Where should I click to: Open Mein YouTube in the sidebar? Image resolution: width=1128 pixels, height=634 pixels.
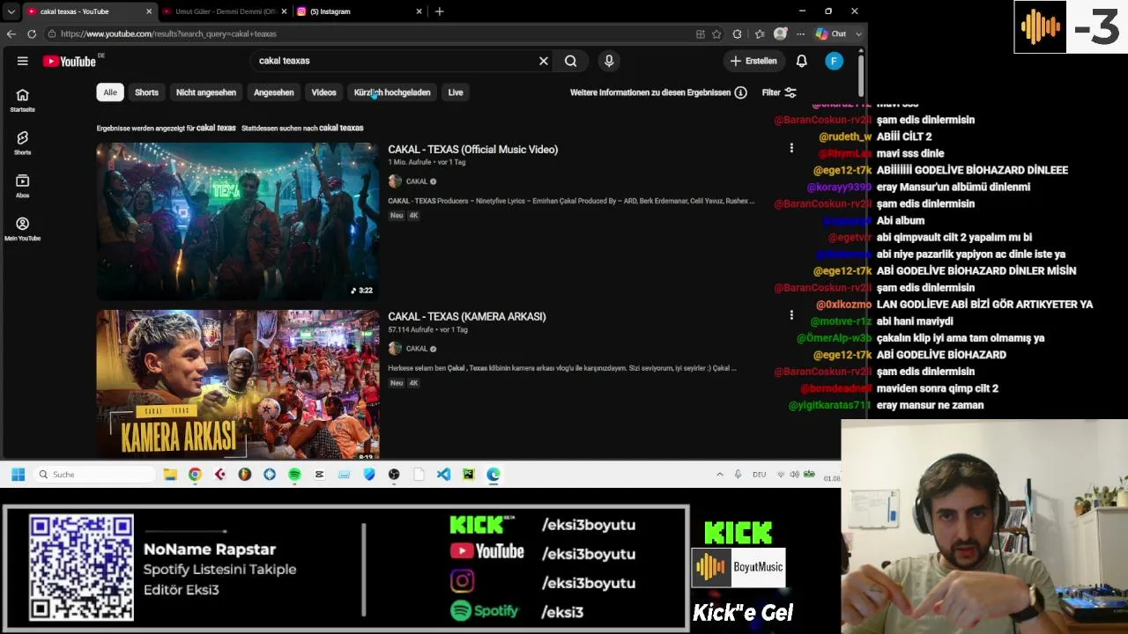22,229
